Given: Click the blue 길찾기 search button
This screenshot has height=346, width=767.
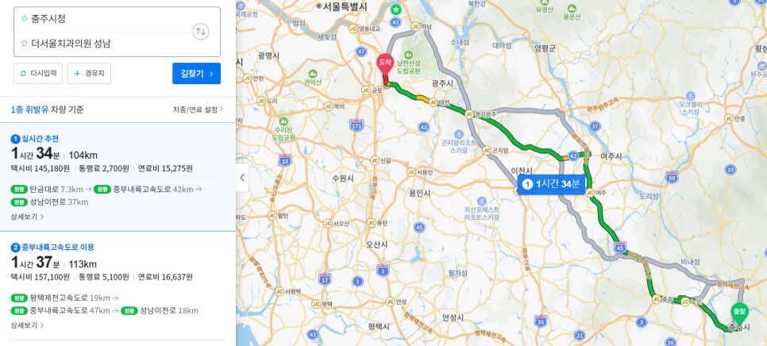Looking at the screenshot, I should [x=197, y=74].
